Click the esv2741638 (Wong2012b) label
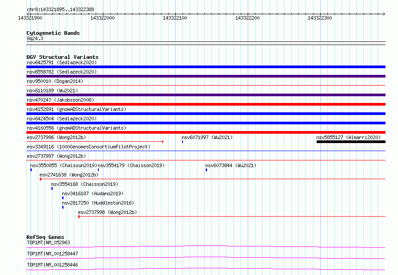This screenshot has height=275, width=398. [x=69, y=175]
